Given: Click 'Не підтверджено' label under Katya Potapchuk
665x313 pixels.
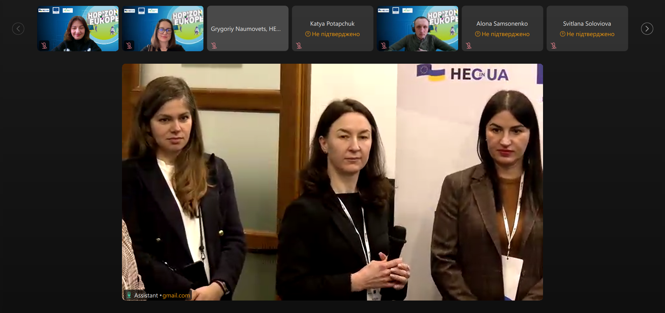Looking at the screenshot, I should (336, 34).
